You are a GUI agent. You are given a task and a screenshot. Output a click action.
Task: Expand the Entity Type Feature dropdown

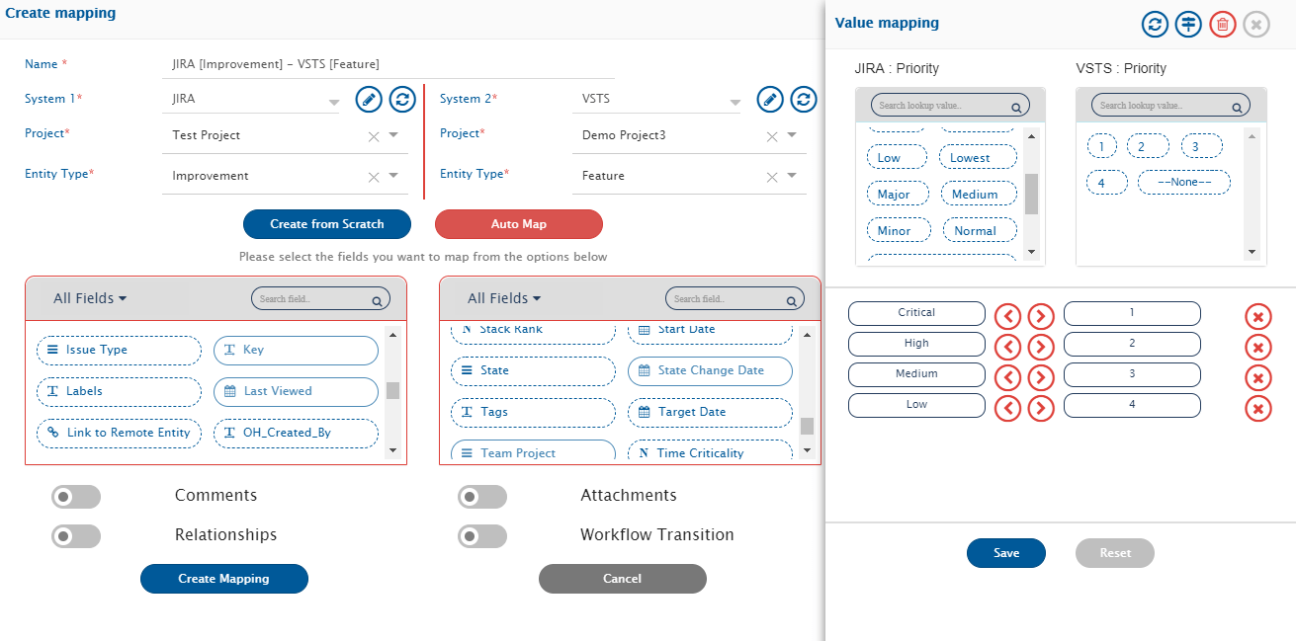pos(789,176)
